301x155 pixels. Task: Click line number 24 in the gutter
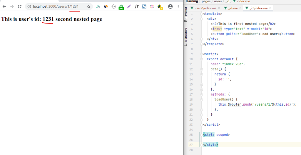point(191,130)
